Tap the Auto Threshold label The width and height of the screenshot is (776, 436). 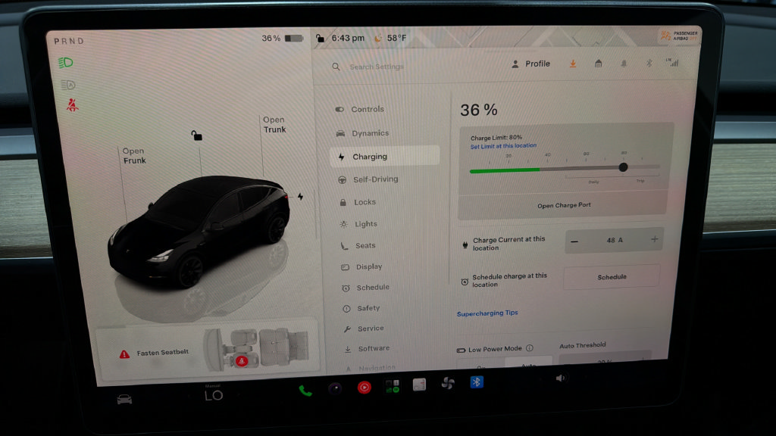[x=583, y=345]
